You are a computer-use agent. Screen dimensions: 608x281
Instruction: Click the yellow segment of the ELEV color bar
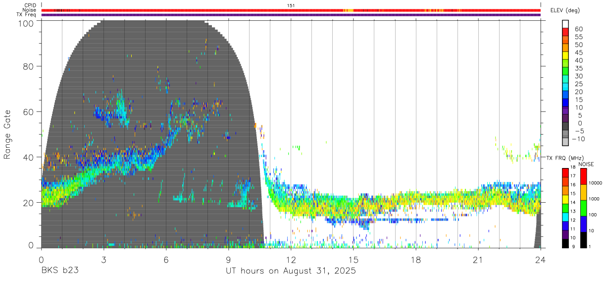565,55
